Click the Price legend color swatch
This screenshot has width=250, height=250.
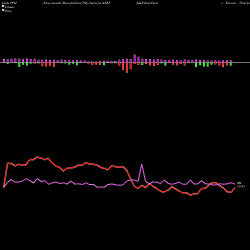(x=3, y=10)
